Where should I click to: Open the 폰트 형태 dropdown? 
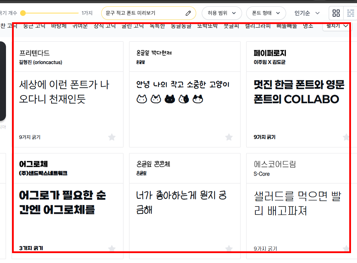click(x=266, y=13)
